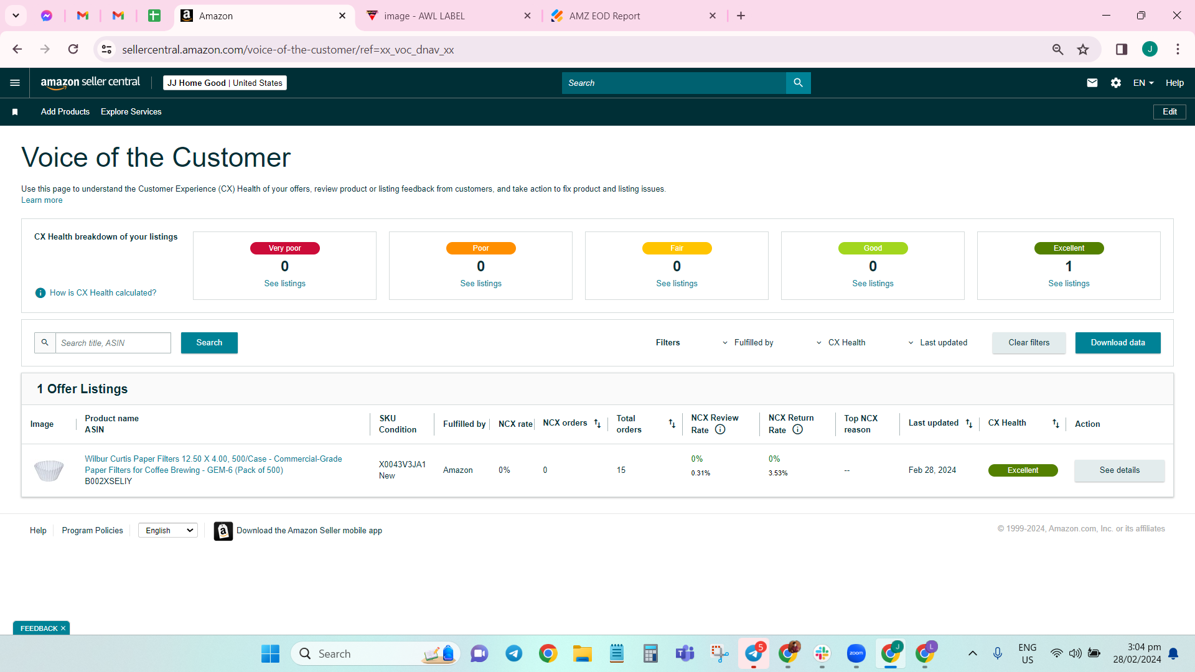
Task: Open Zoom from the taskbar
Action: pos(856,653)
